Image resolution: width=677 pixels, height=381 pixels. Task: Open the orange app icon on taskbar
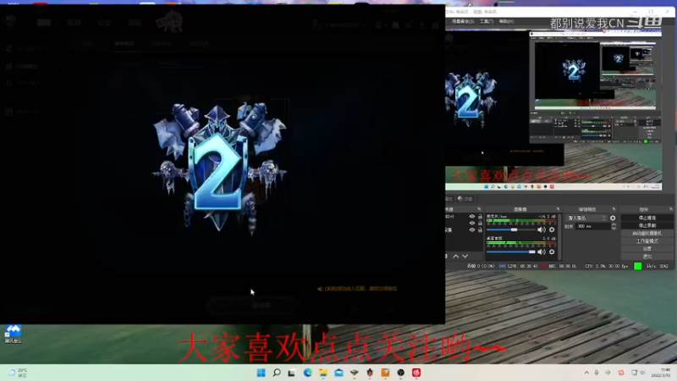(x=385, y=373)
